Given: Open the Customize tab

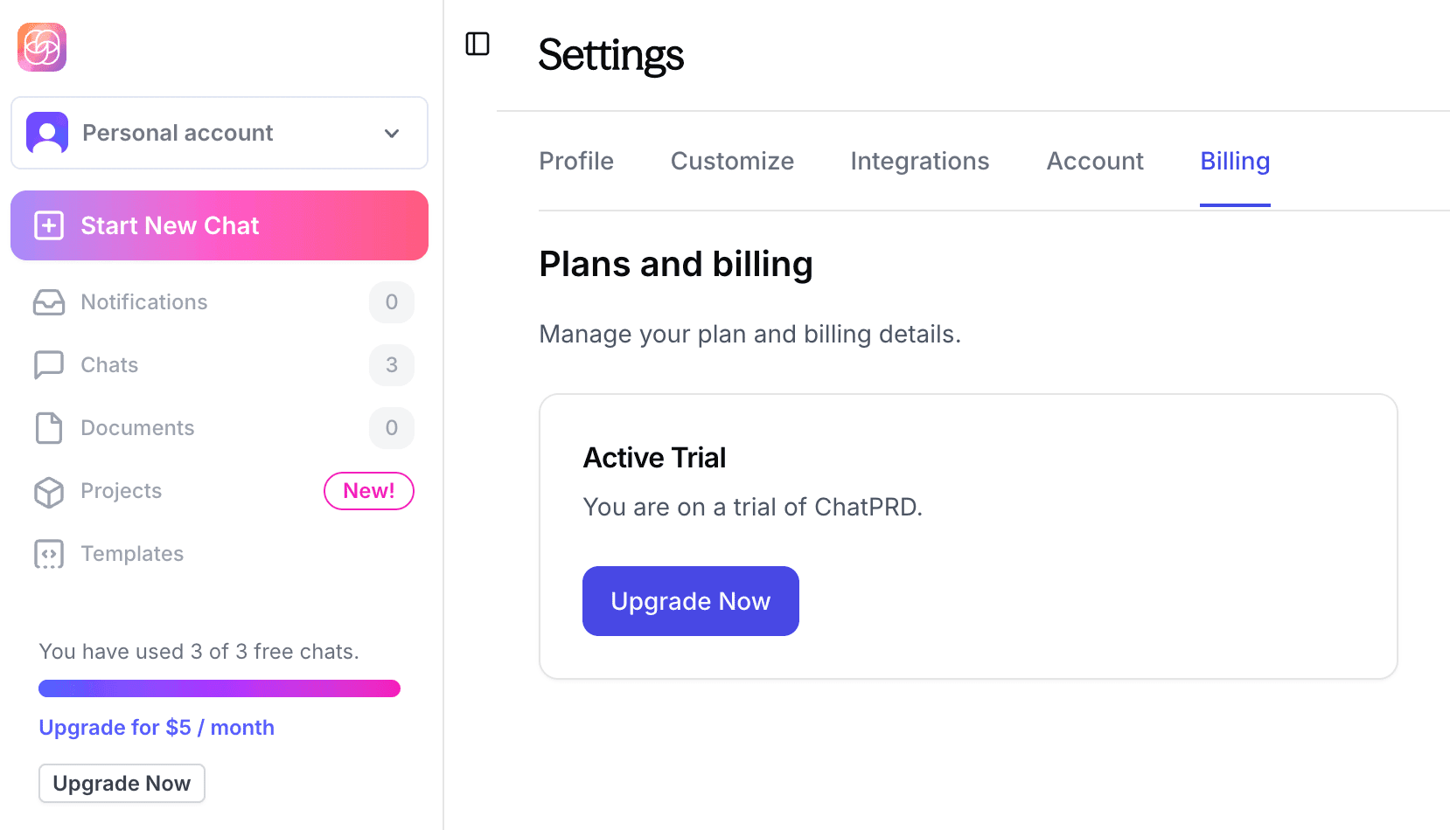Looking at the screenshot, I should click(732, 161).
